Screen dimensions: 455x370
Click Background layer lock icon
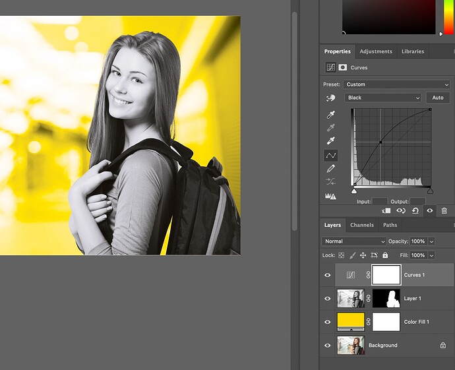[443, 346]
